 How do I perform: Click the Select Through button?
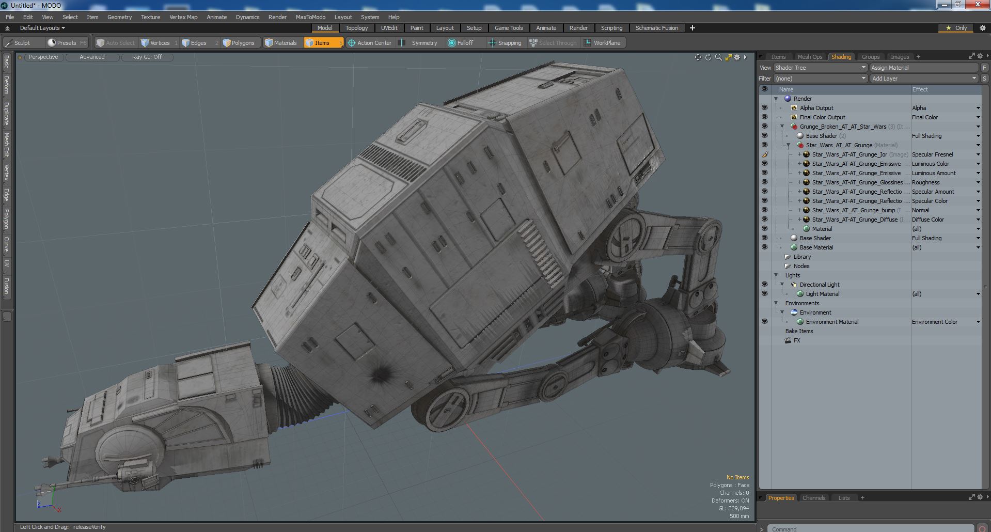click(x=553, y=43)
